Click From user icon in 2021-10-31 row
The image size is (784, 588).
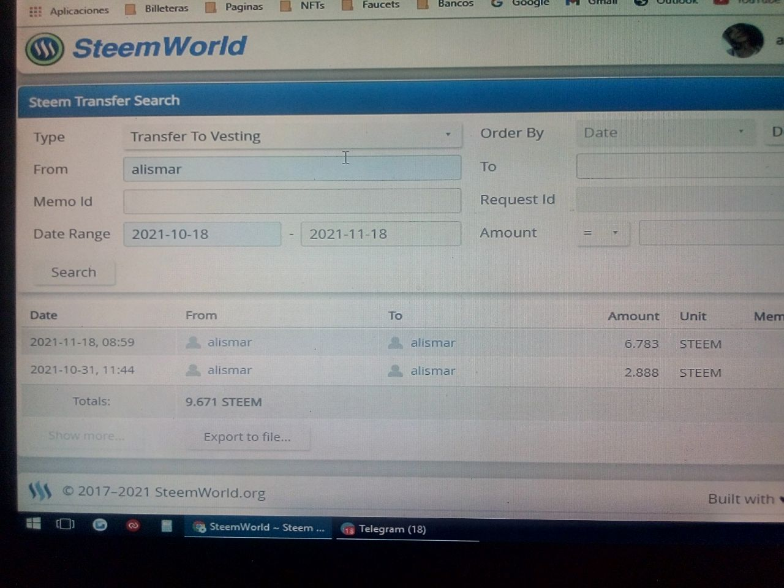pyautogui.click(x=193, y=370)
